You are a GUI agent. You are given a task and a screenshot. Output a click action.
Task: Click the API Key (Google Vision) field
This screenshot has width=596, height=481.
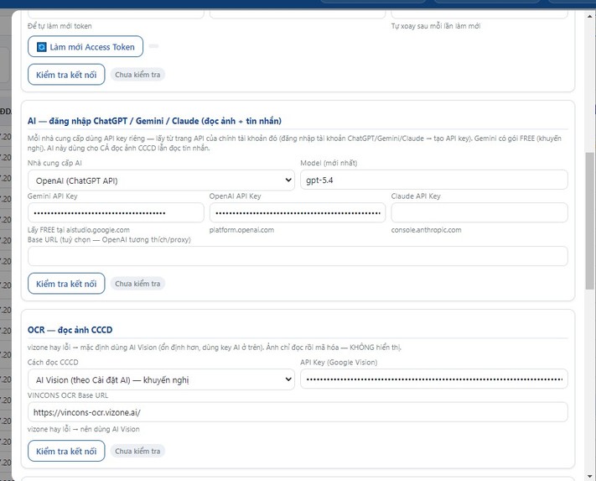(x=434, y=379)
